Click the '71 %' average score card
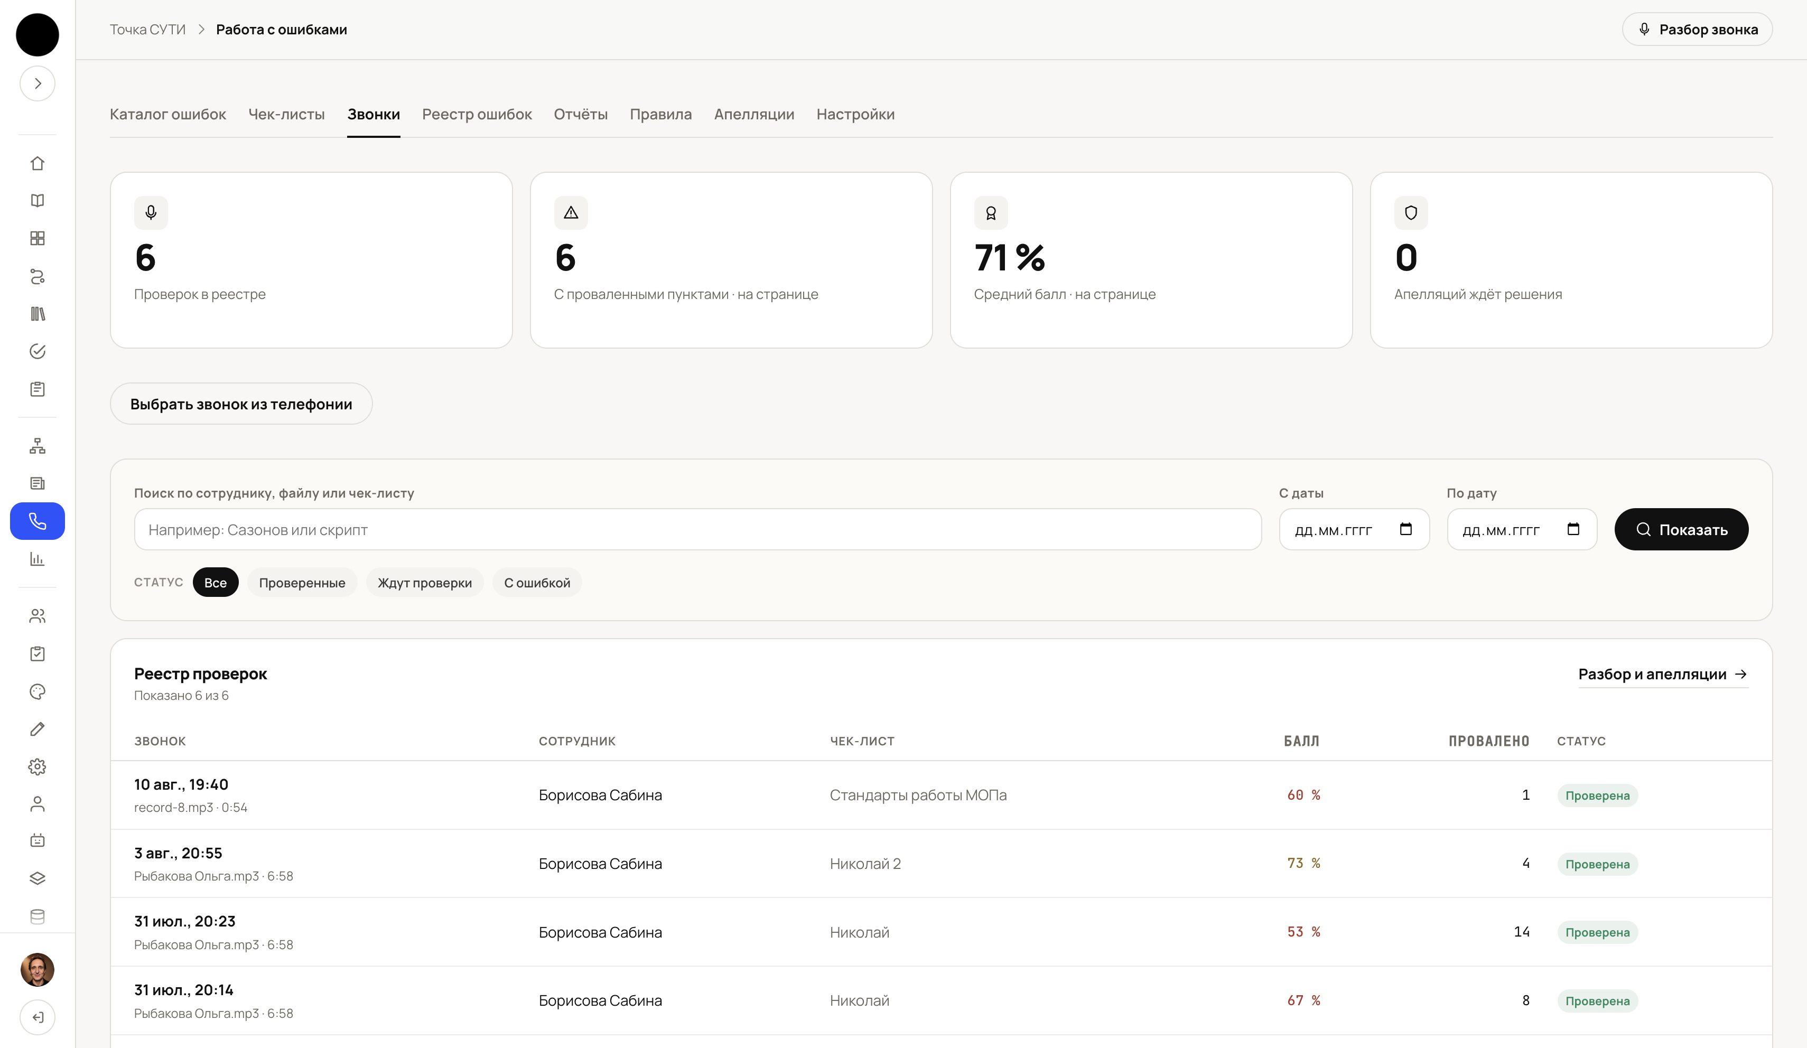The width and height of the screenshot is (1807, 1048). click(x=1151, y=260)
